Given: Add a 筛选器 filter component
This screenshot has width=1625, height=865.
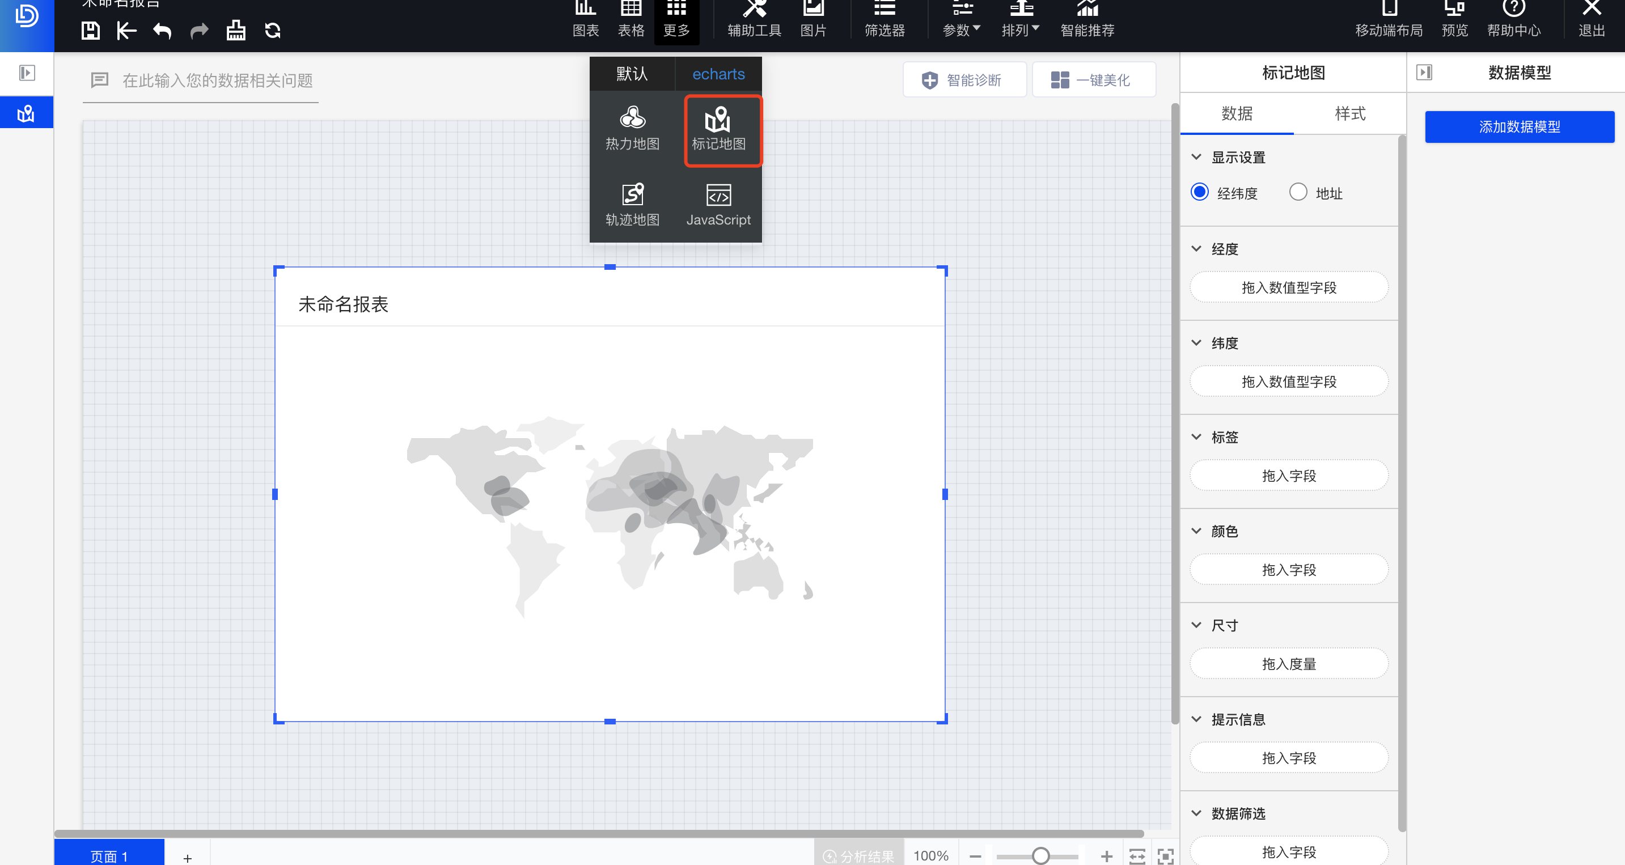Looking at the screenshot, I should click(885, 22).
